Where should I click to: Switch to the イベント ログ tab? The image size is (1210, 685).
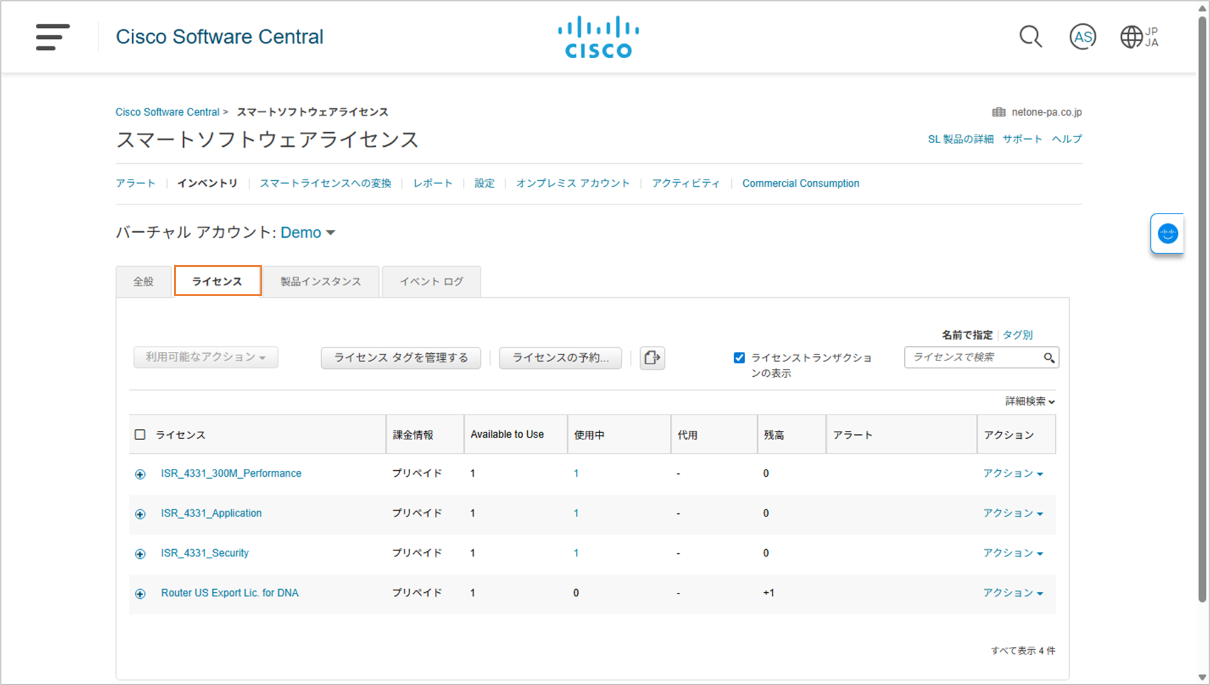(x=431, y=282)
